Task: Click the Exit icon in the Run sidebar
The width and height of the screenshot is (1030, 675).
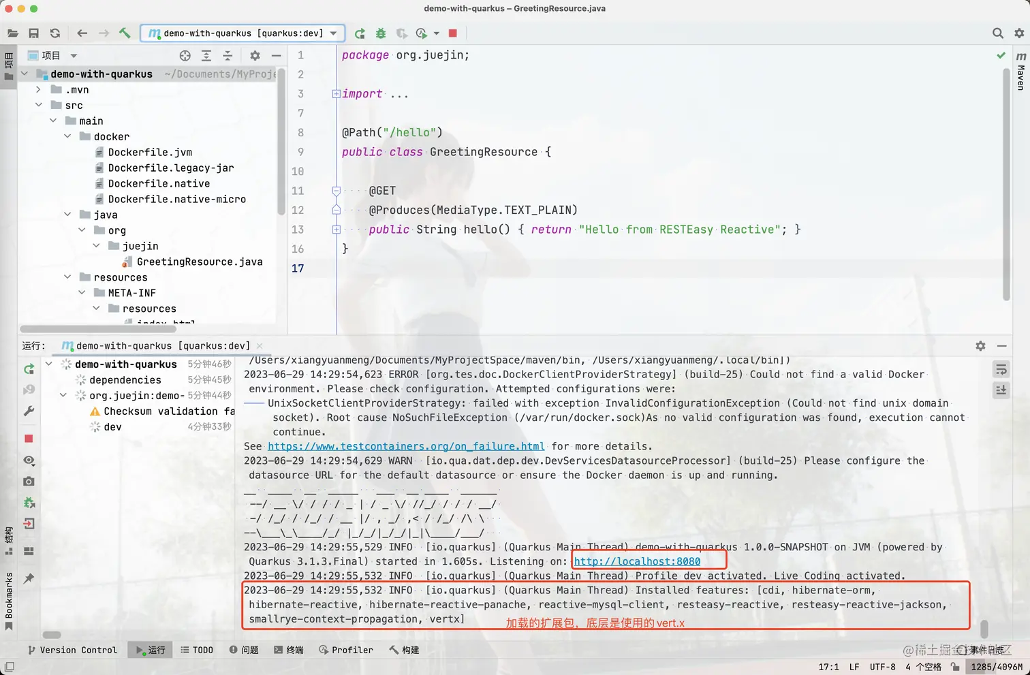Action: (29, 524)
